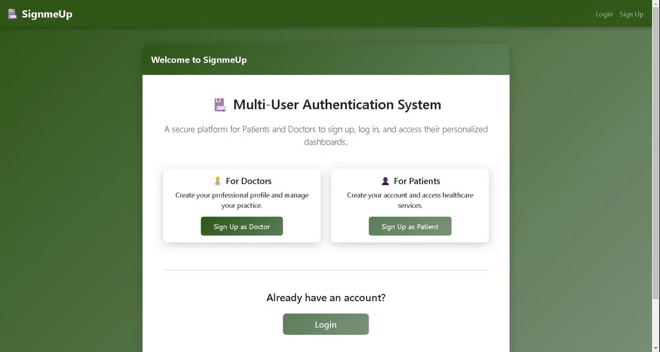Image resolution: width=660 pixels, height=352 pixels.
Task: Click the Already have an account text
Action: point(326,297)
